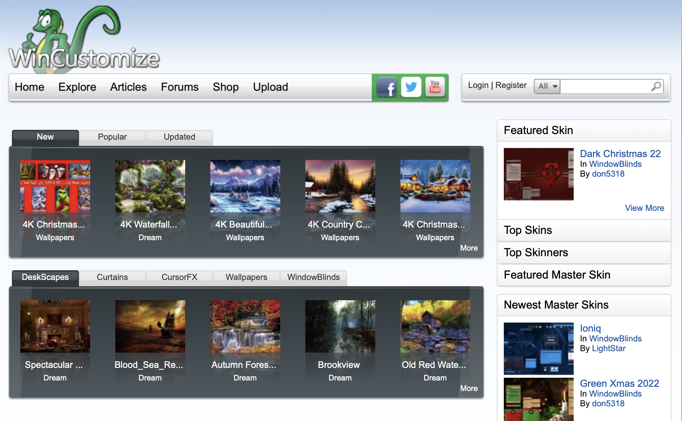
Task: Open the Facebook social icon
Action: click(x=387, y=87)
